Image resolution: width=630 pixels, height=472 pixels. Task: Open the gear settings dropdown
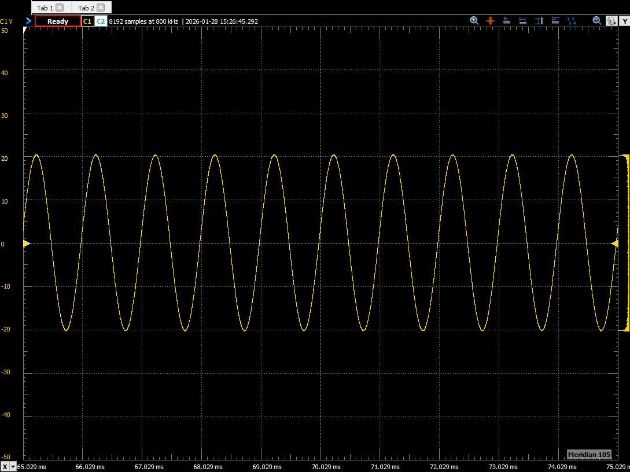coord(611,20)
